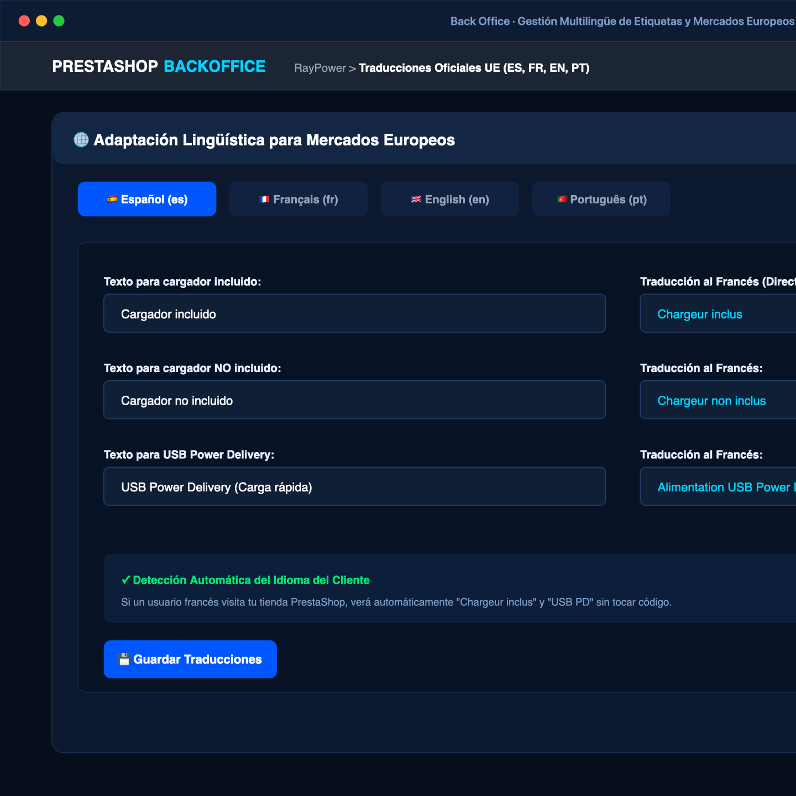Click the Back Office window title text
Screen dimensions: 796x796
622,21
